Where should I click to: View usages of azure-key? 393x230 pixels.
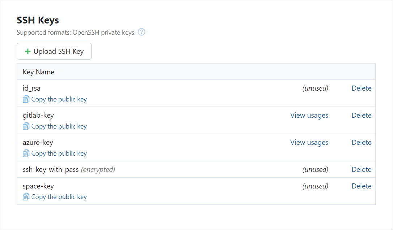point(309,142)
